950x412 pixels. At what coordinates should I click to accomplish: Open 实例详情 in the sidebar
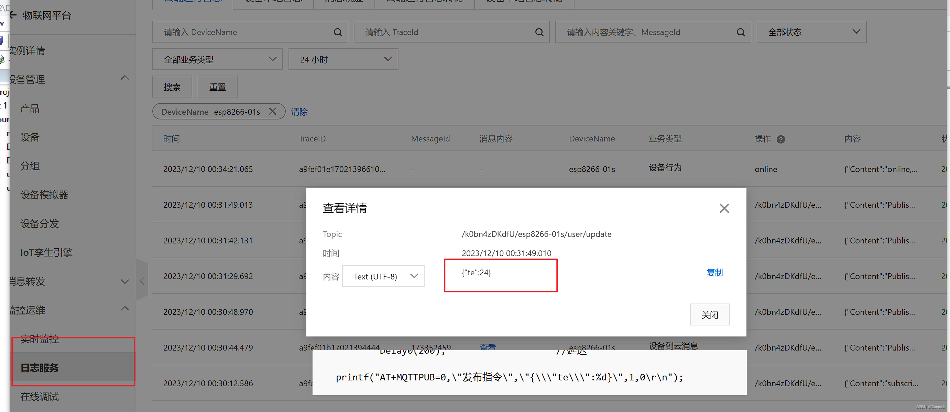(26, 50)
